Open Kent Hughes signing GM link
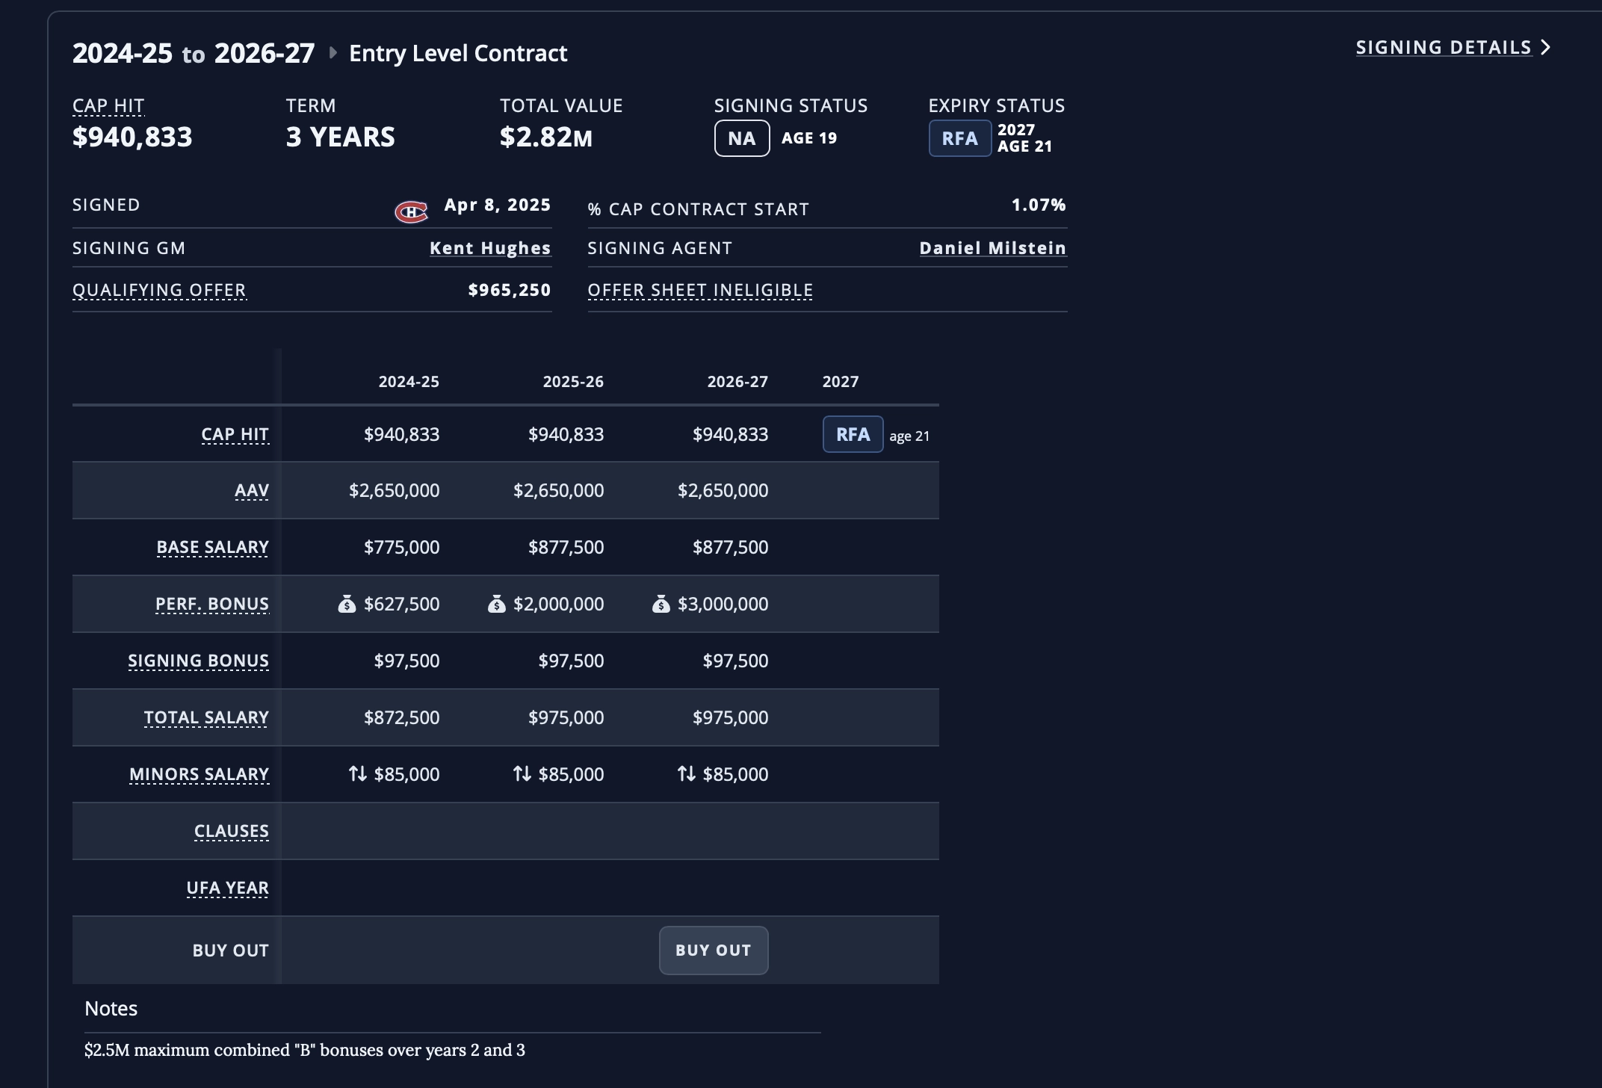Screen dimensions: 1602x1088 [490, 248]
